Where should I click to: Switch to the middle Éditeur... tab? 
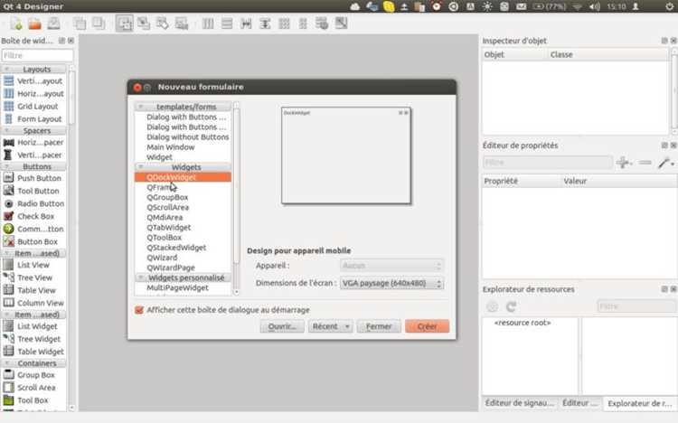click(580, 403)
